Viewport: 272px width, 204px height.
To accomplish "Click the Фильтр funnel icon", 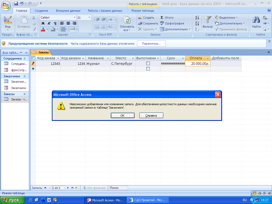I will click(207, 20).
